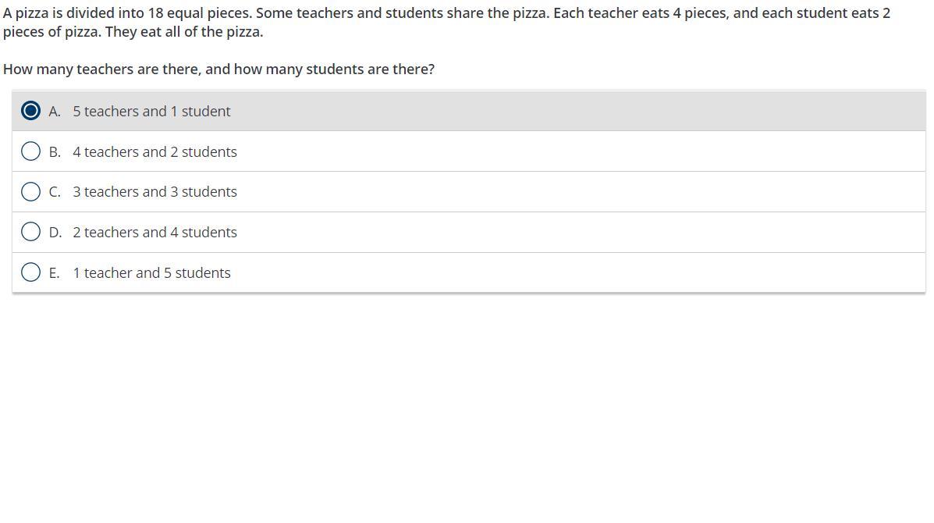Click the letter label 'B.'
The width and height of the screenshot is (934, 523).
pyautogui.click(x=55, y=152)
